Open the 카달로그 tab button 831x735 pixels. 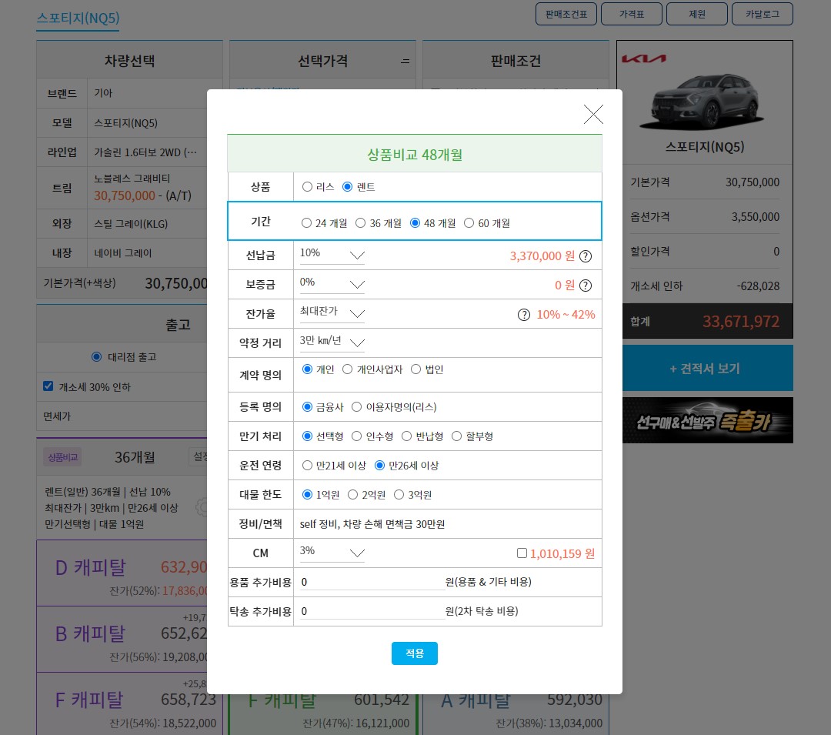(x=762, y=15)
